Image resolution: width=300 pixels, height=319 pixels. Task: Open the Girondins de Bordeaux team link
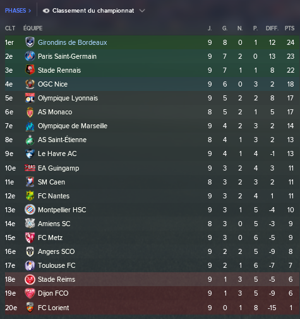[x=73, y=42]
